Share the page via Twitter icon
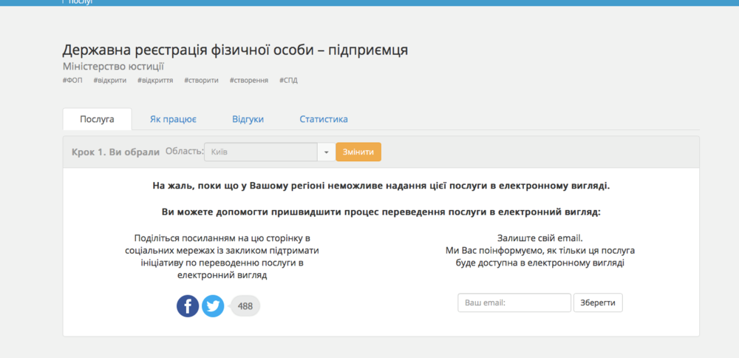The width and height of the screenshot is (739, 358). [213, 305]
